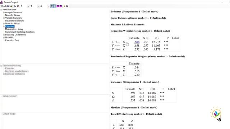Click the last toolbar icon after help
Screen dimensions: 230x129
pyautogui.click(x=67, y=6)
